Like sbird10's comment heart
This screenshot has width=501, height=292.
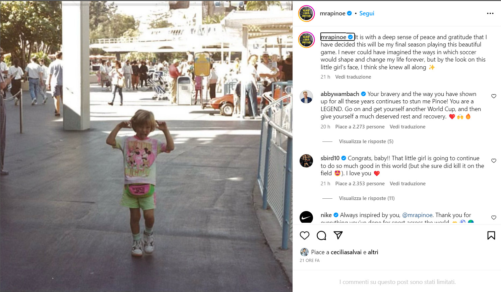(494, 161)
